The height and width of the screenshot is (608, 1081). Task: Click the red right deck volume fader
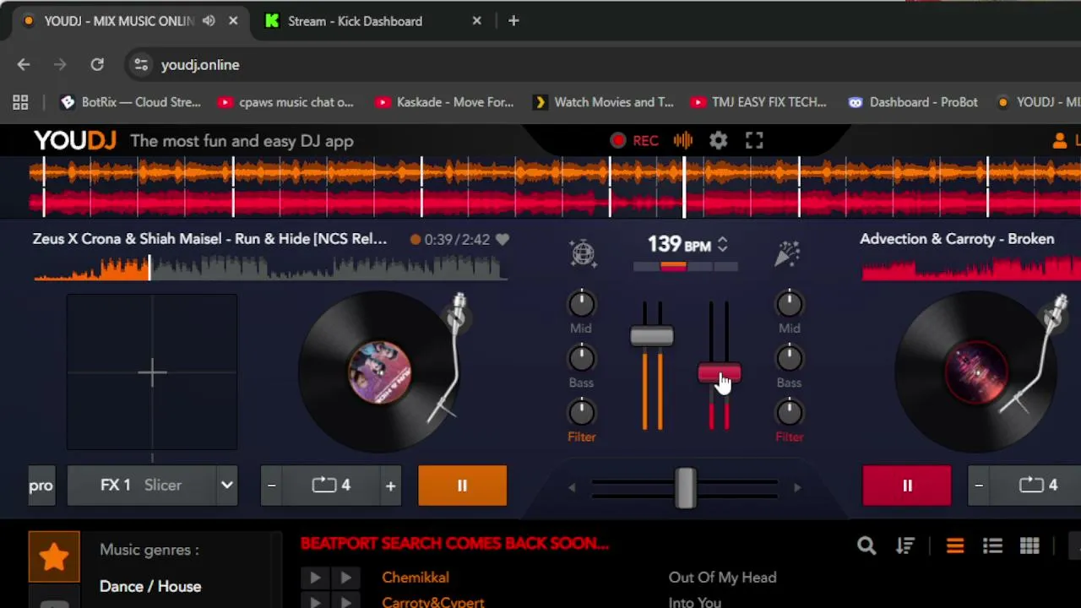720,374
